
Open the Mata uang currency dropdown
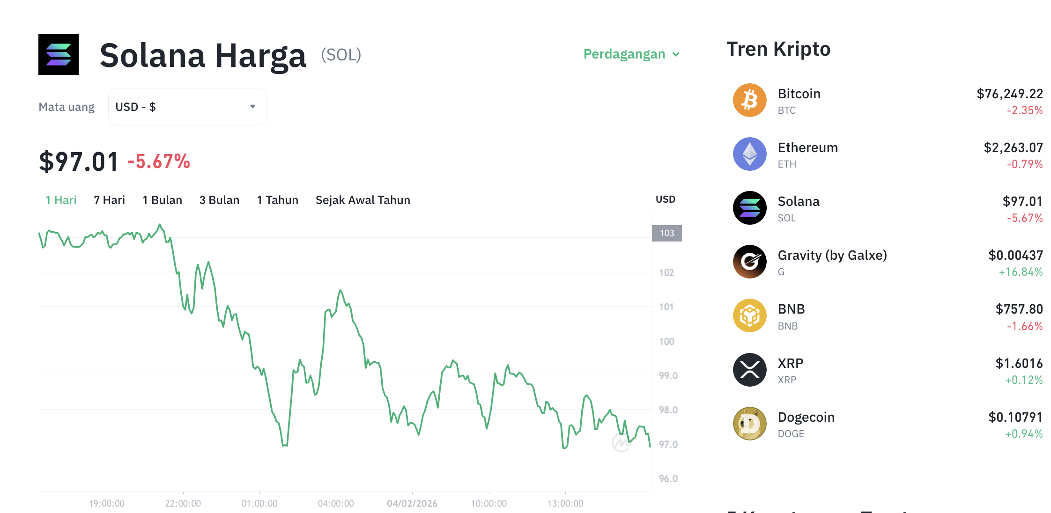[x=186, y=106]
